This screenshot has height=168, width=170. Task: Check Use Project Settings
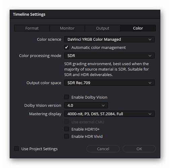16,149
